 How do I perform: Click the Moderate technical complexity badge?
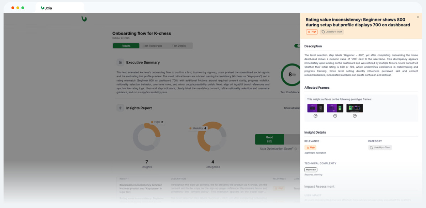click(x=311, y=170)
